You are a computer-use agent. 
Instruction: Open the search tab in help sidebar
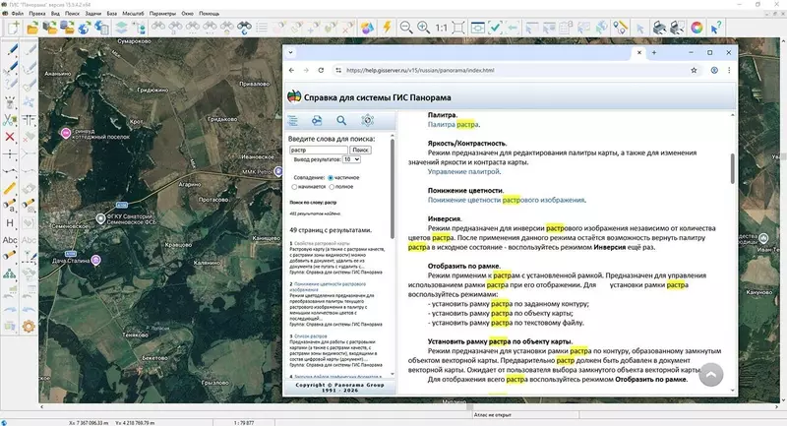pos(341,121)
